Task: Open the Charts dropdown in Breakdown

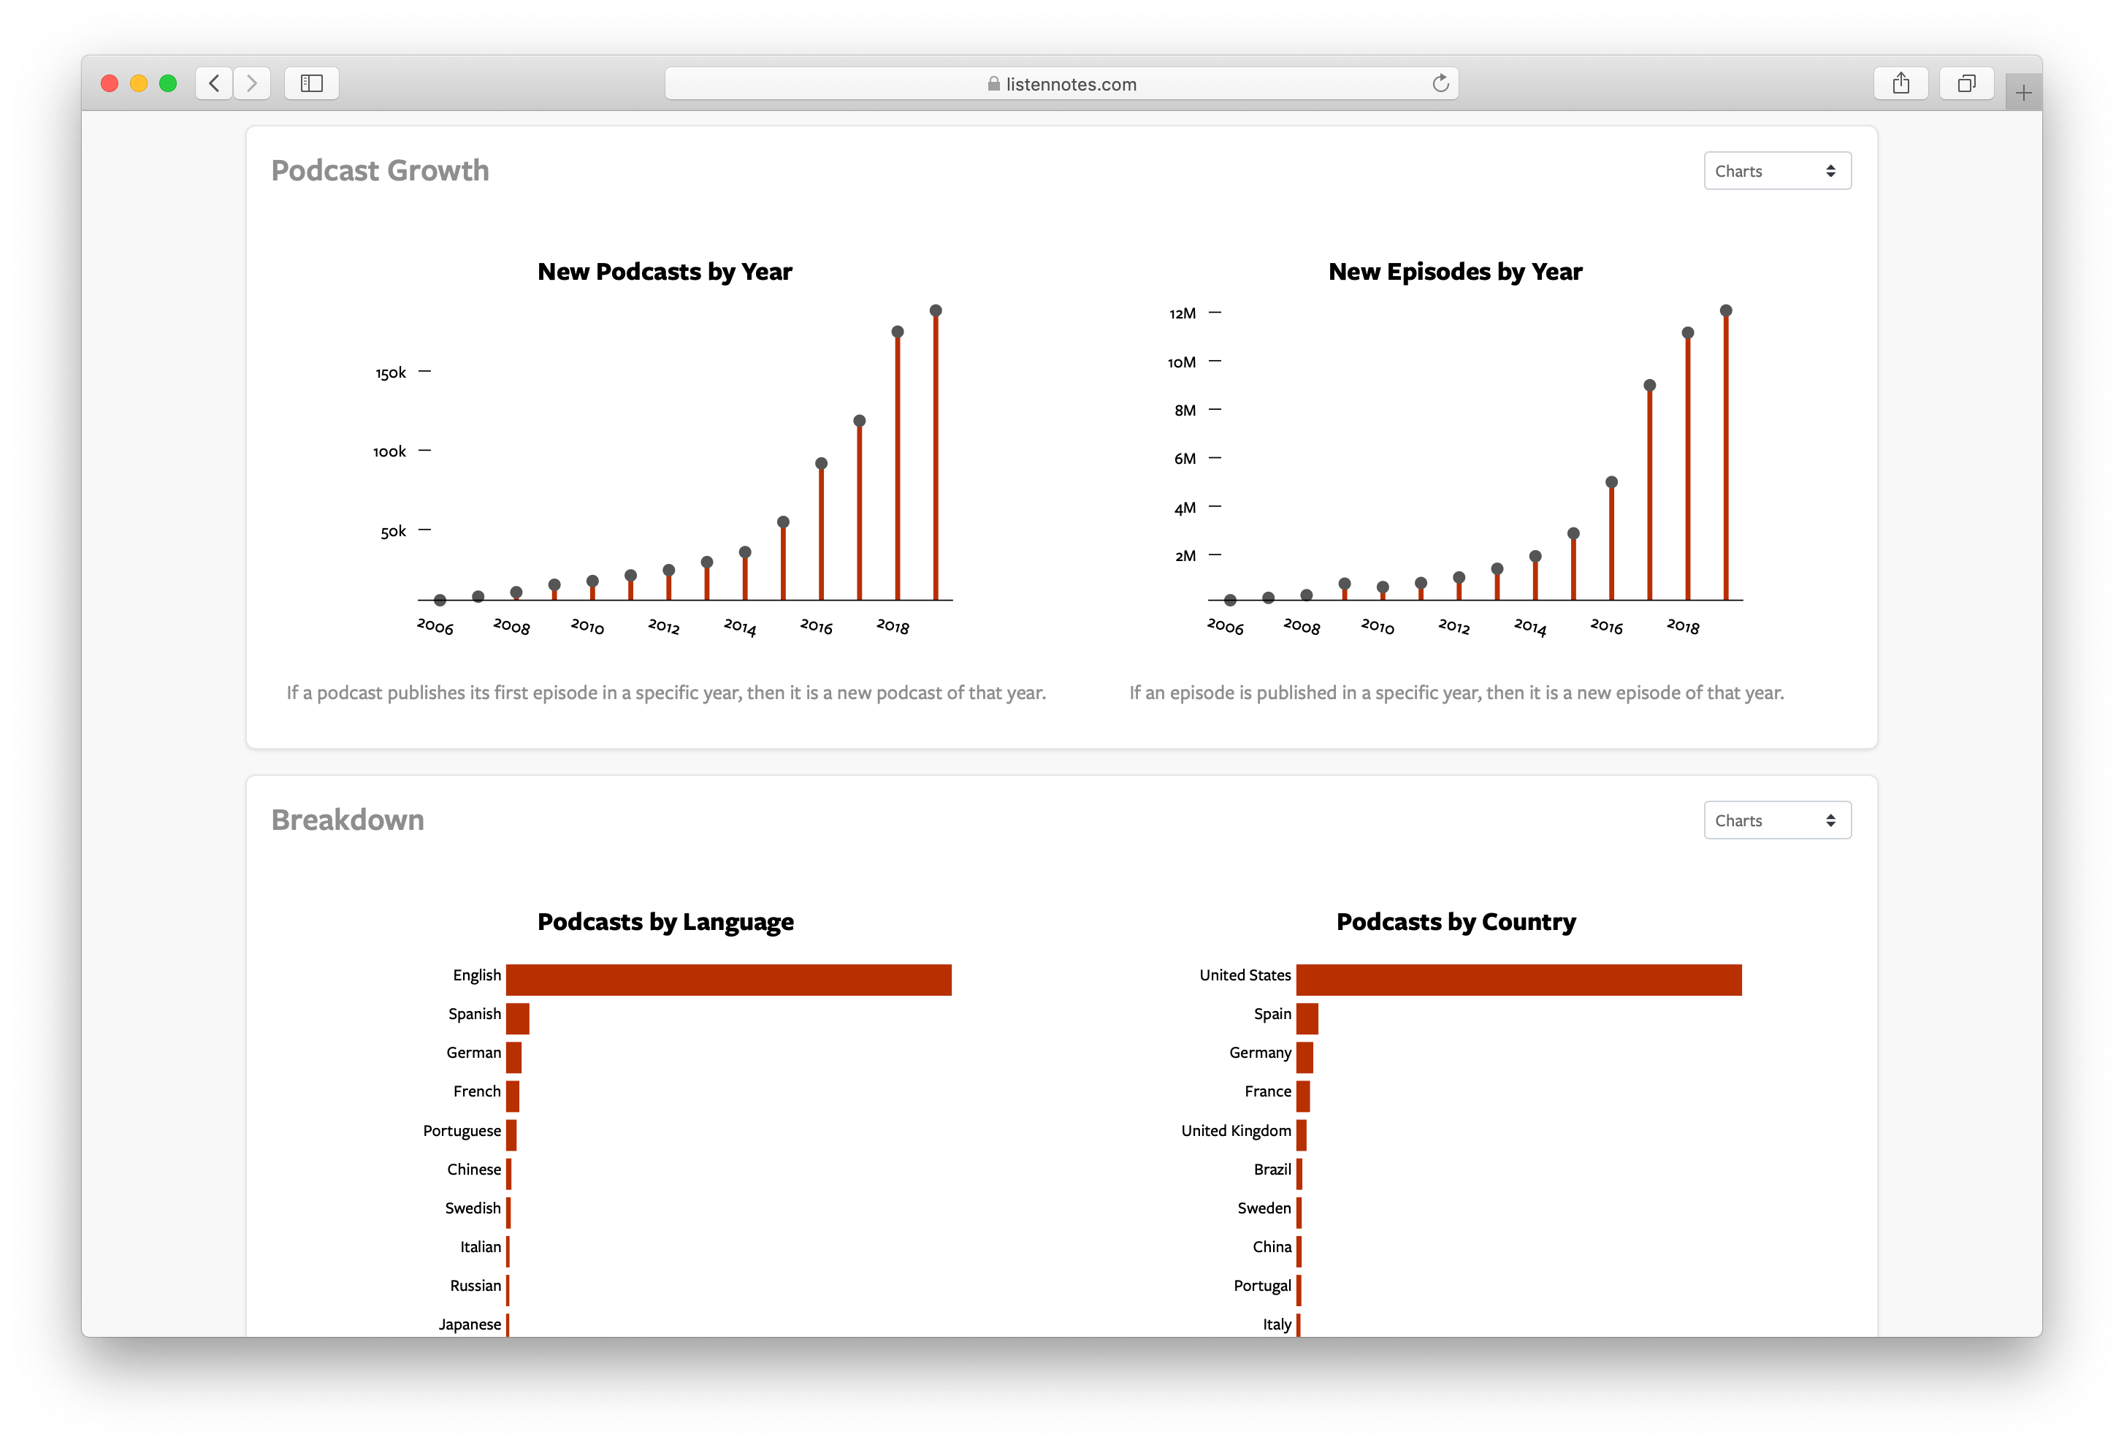Action: [x=1777, y=820]
